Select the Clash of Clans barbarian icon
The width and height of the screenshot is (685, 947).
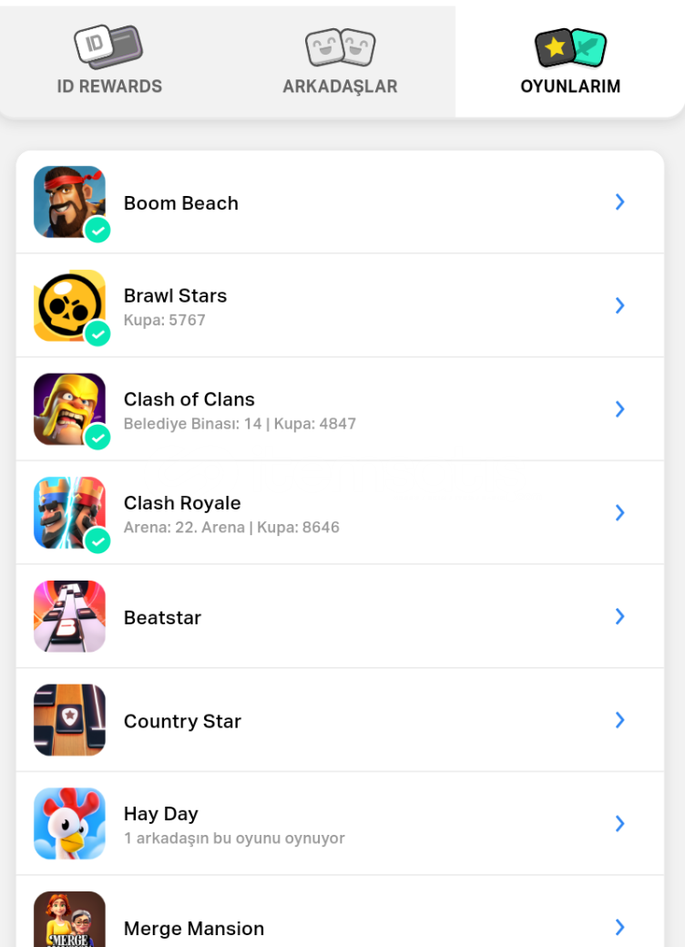(69, 409)
